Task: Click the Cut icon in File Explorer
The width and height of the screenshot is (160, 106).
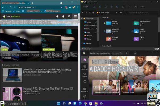Action: coord(94,7)
